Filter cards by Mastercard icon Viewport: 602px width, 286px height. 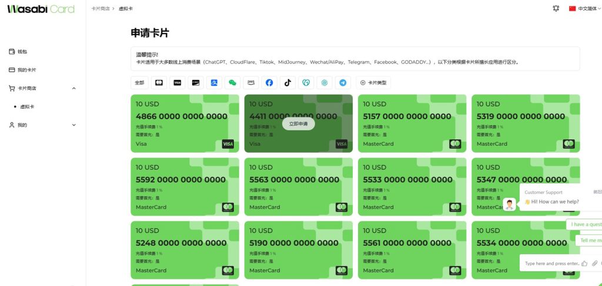coord(159,83)
